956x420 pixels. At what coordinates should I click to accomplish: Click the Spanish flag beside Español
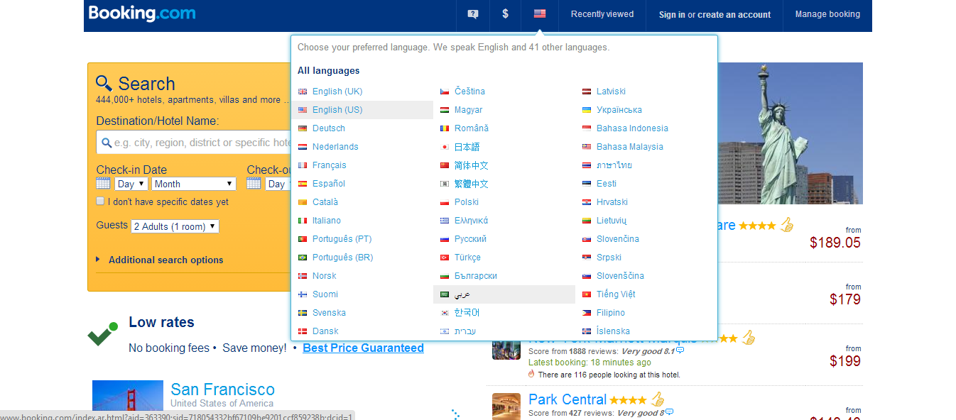[303, 184]
